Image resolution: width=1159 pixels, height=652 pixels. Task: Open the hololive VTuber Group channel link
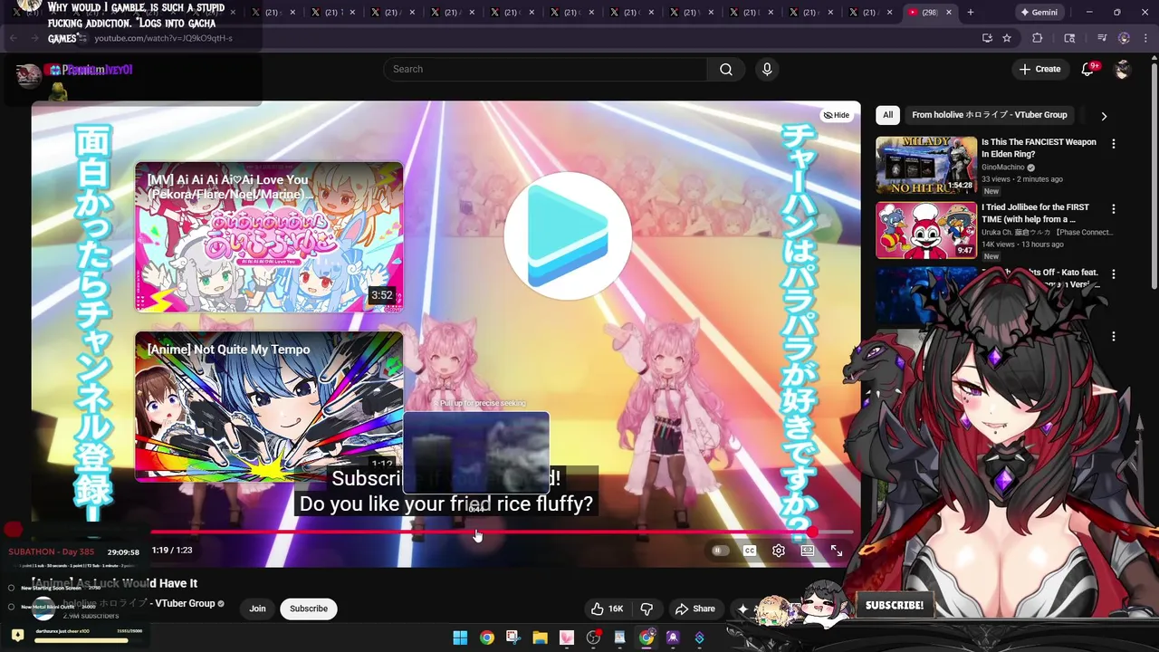pyautogui.click(x=139, y=603)
